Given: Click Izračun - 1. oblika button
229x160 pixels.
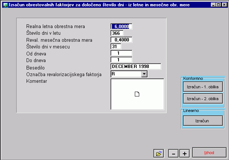Looking at the screenshot, I should [x=203, y=87].
